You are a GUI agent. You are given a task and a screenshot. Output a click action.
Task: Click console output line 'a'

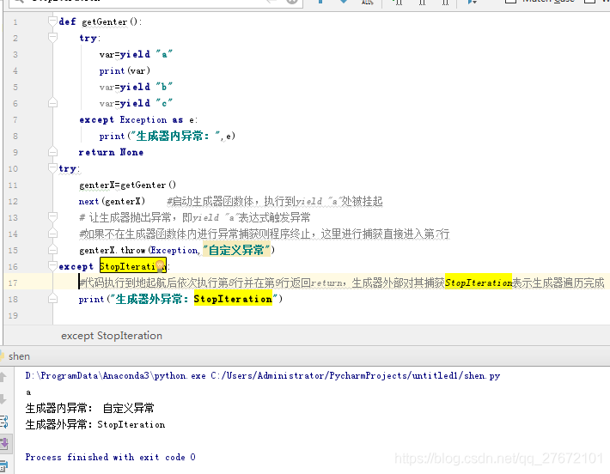coord(28,392)
